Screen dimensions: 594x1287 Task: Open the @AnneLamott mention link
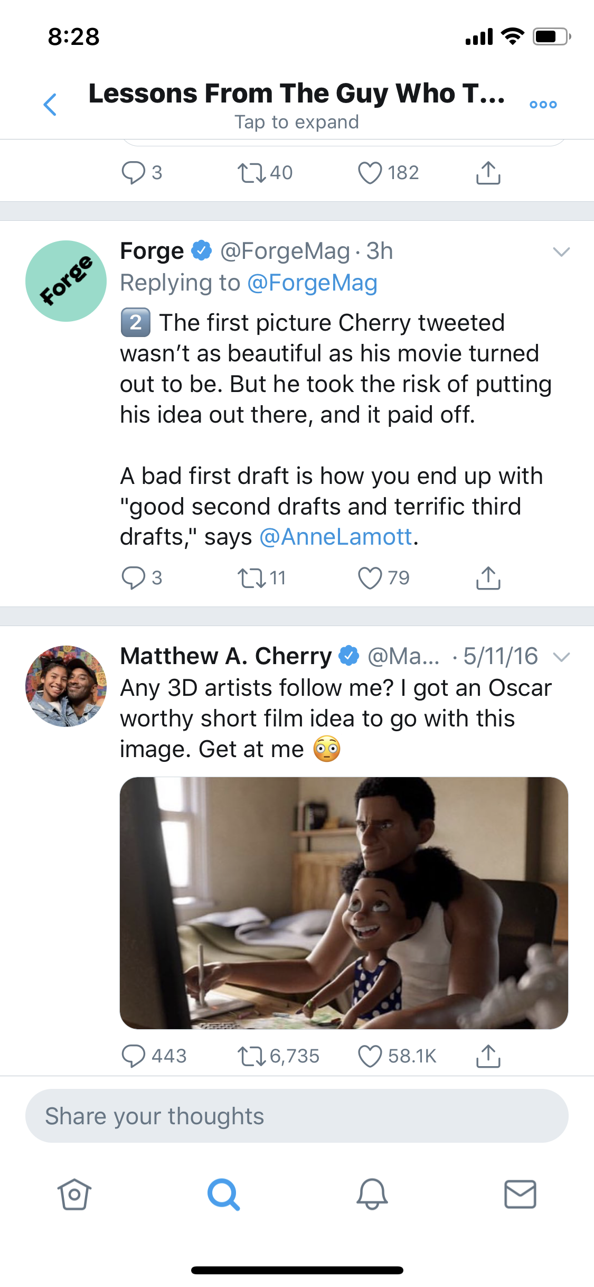(x=336, y=537)
